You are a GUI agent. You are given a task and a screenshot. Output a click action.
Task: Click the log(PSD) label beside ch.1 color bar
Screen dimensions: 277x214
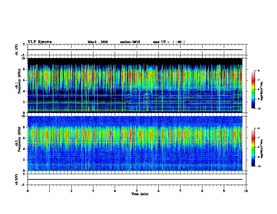[x=262, y=91]
